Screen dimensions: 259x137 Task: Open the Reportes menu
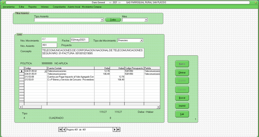[x=33, y=7]
